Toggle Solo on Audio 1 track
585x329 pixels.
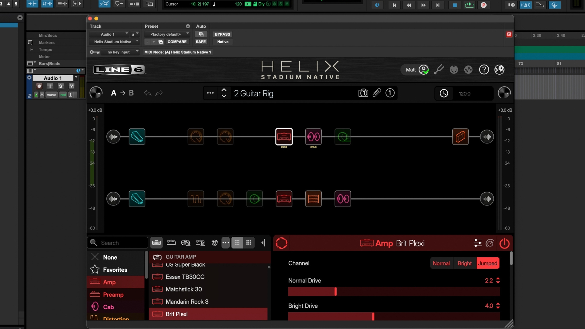click(x=60, y=86)
